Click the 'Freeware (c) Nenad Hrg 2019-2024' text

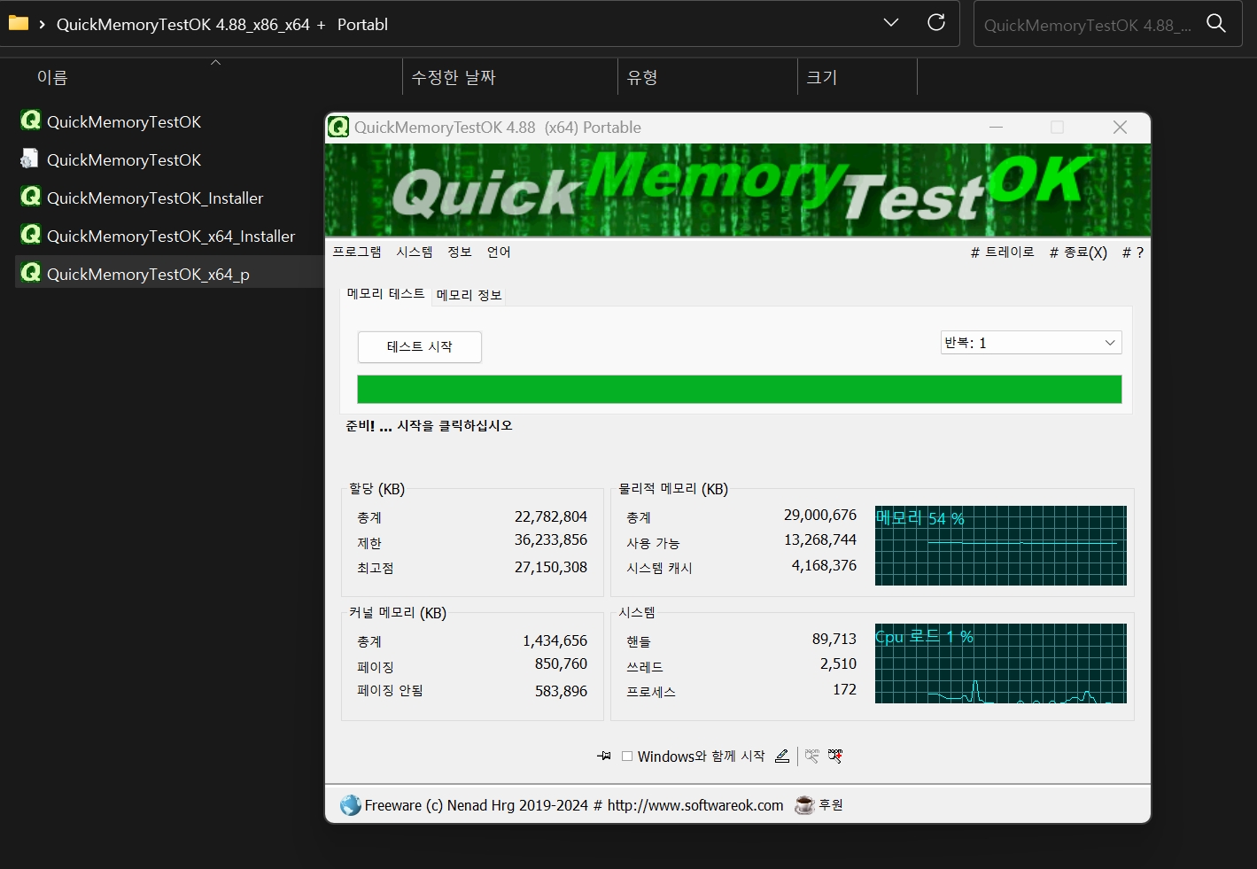[x=477, y=805]
